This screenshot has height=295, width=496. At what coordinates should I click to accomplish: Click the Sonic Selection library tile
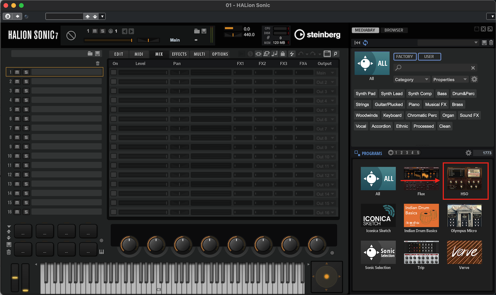[378, 252]
